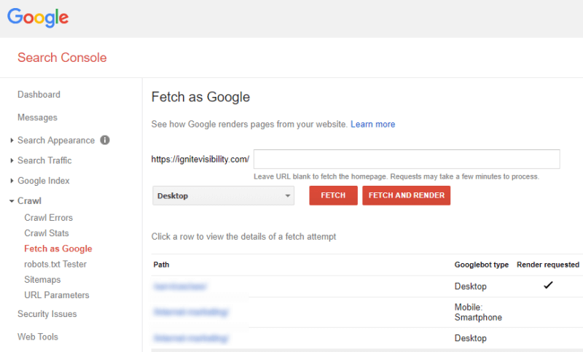Open blurred path link in Smartphone row
The height and width of the screenshot is (352, 583).
(x=191, y=312)
